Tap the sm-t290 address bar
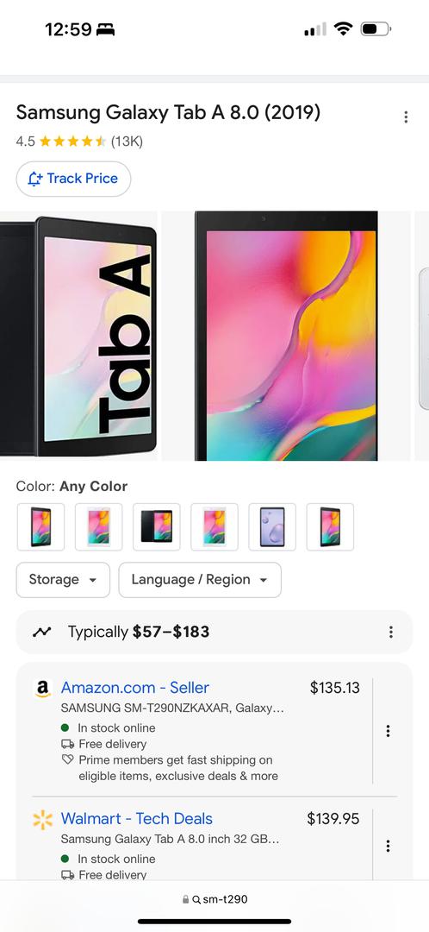The image size is (429, 932). [x=214, y=900]
